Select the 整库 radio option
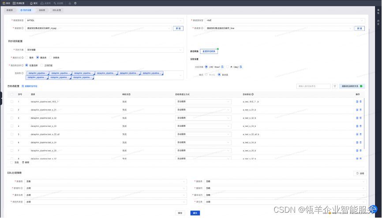382x218 pixels. [27, 58]
